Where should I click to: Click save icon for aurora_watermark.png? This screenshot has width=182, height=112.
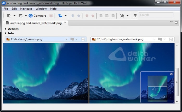click(171, 39)
